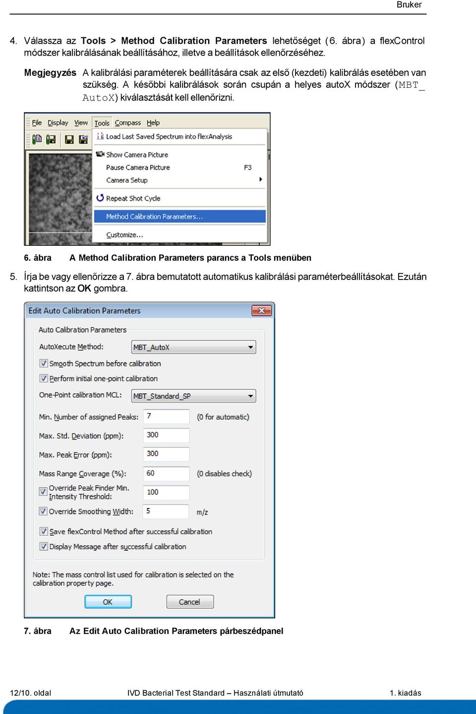Expand the One-Point calibration MCL combo box
The image size is (476, 714).
pyautogui.click(x=194, y=396)
